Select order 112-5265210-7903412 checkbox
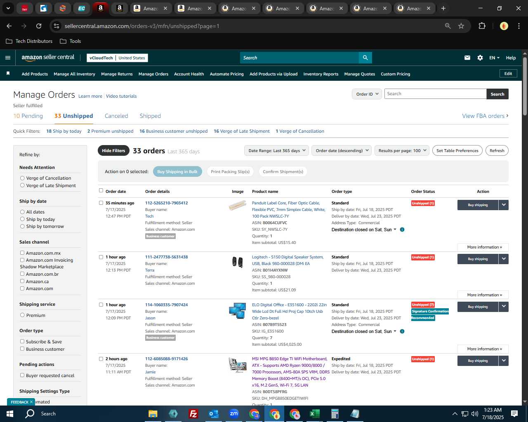 [101, 203]
